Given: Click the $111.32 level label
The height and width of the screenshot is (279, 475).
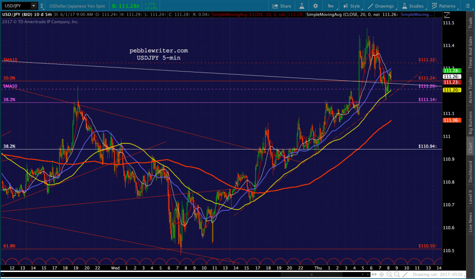Looking at the screenshot, I should click(427, 60).
